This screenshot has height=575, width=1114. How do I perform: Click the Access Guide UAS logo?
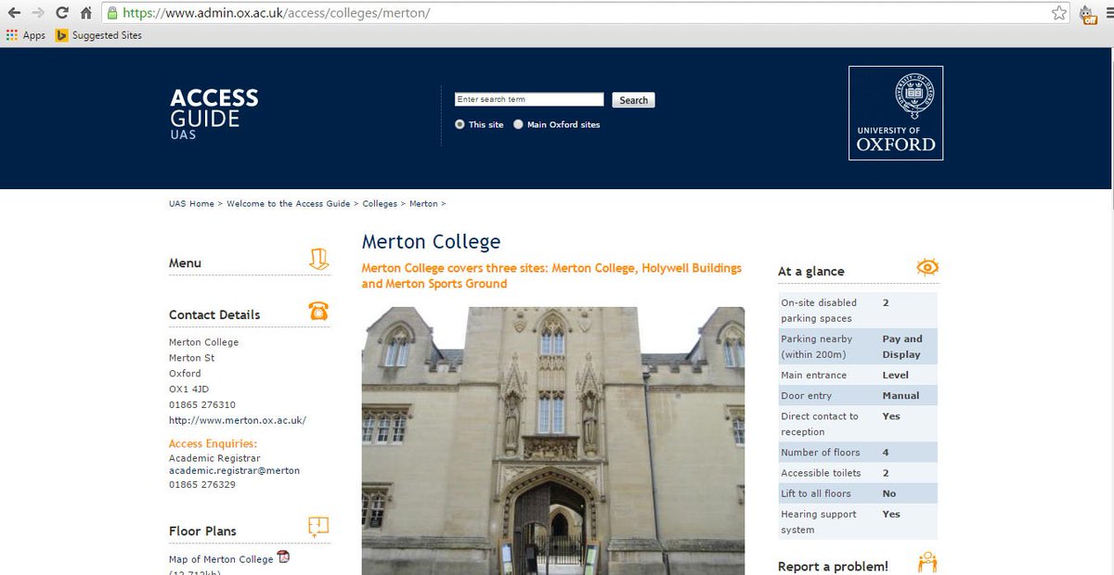tap(214, 113)
